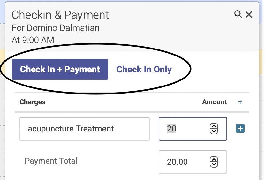Increment Payment Total using the up arrow
The width and height of the screenshot is (265, 180).
tap(214, 160)
